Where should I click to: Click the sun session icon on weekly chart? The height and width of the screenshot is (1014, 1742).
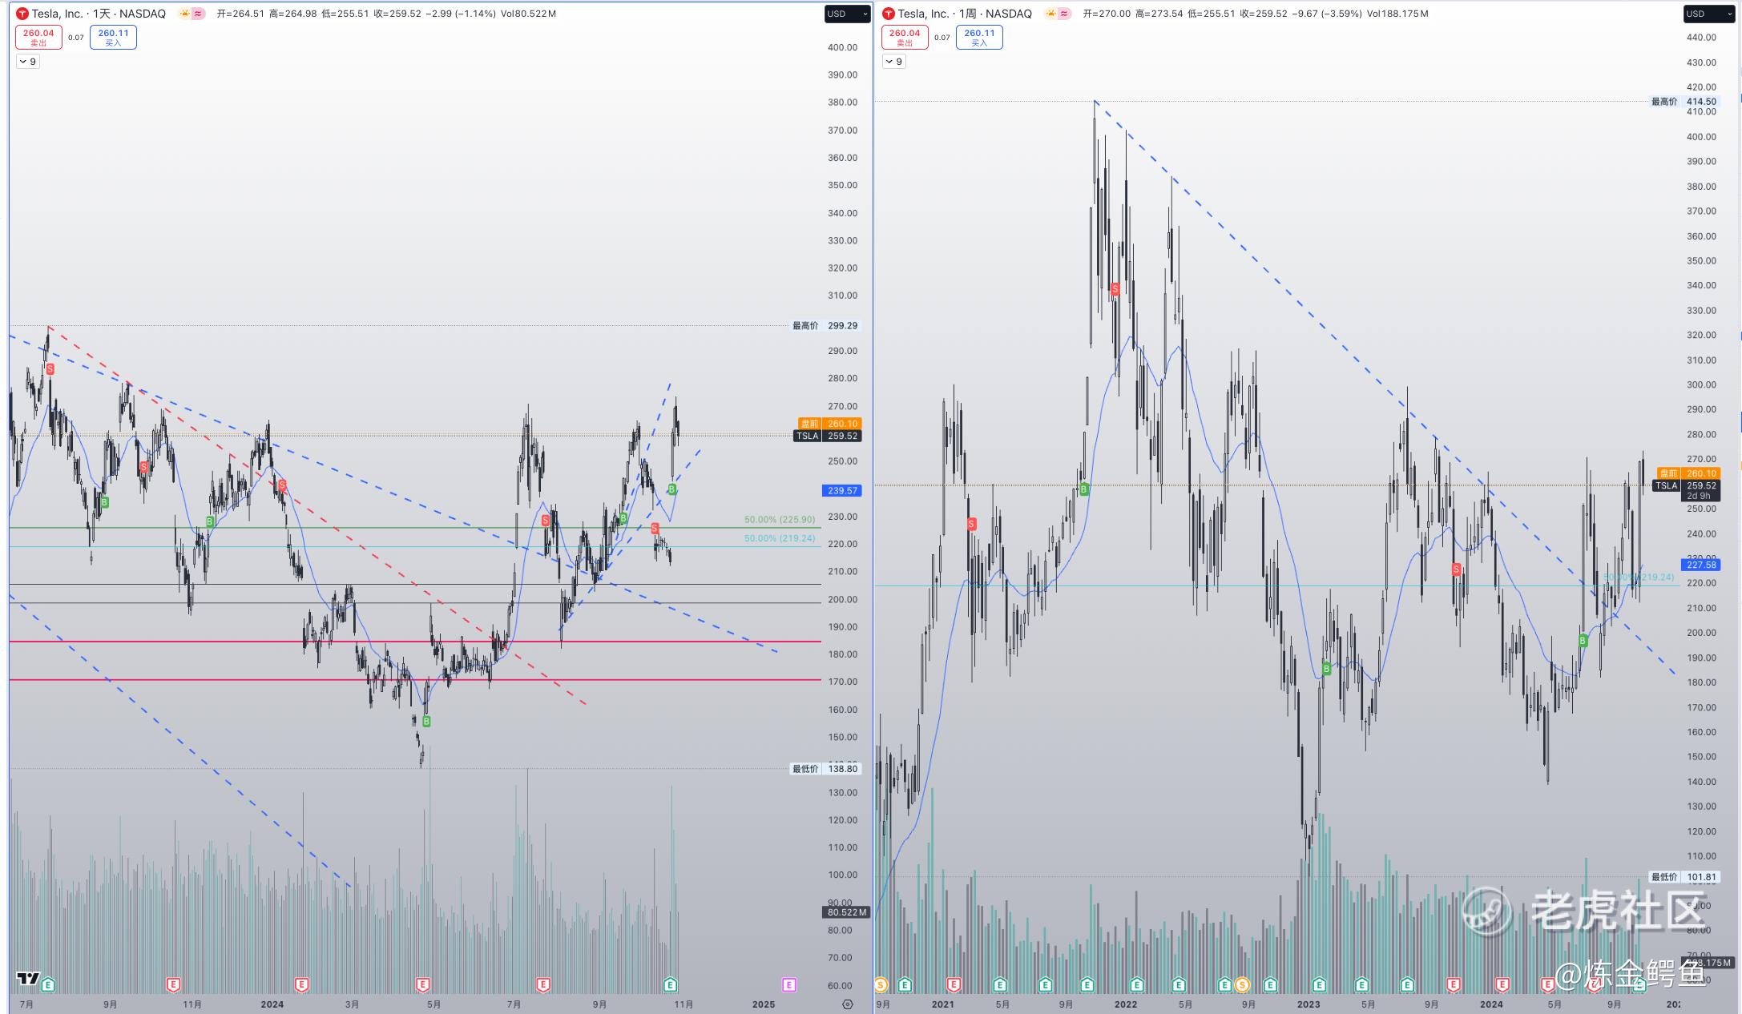[1051, 14]
